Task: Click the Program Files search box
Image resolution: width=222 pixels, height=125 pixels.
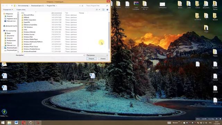Action: coord(97,6)
